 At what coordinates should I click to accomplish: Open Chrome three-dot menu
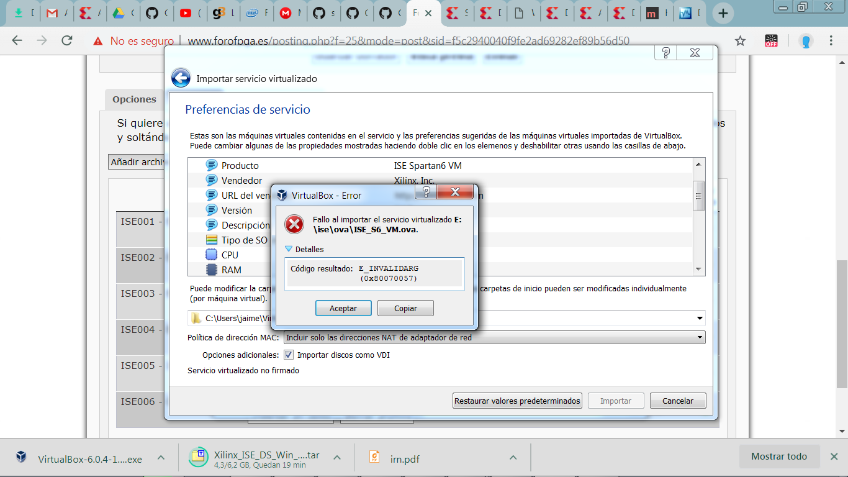click(x=831, y=41)
